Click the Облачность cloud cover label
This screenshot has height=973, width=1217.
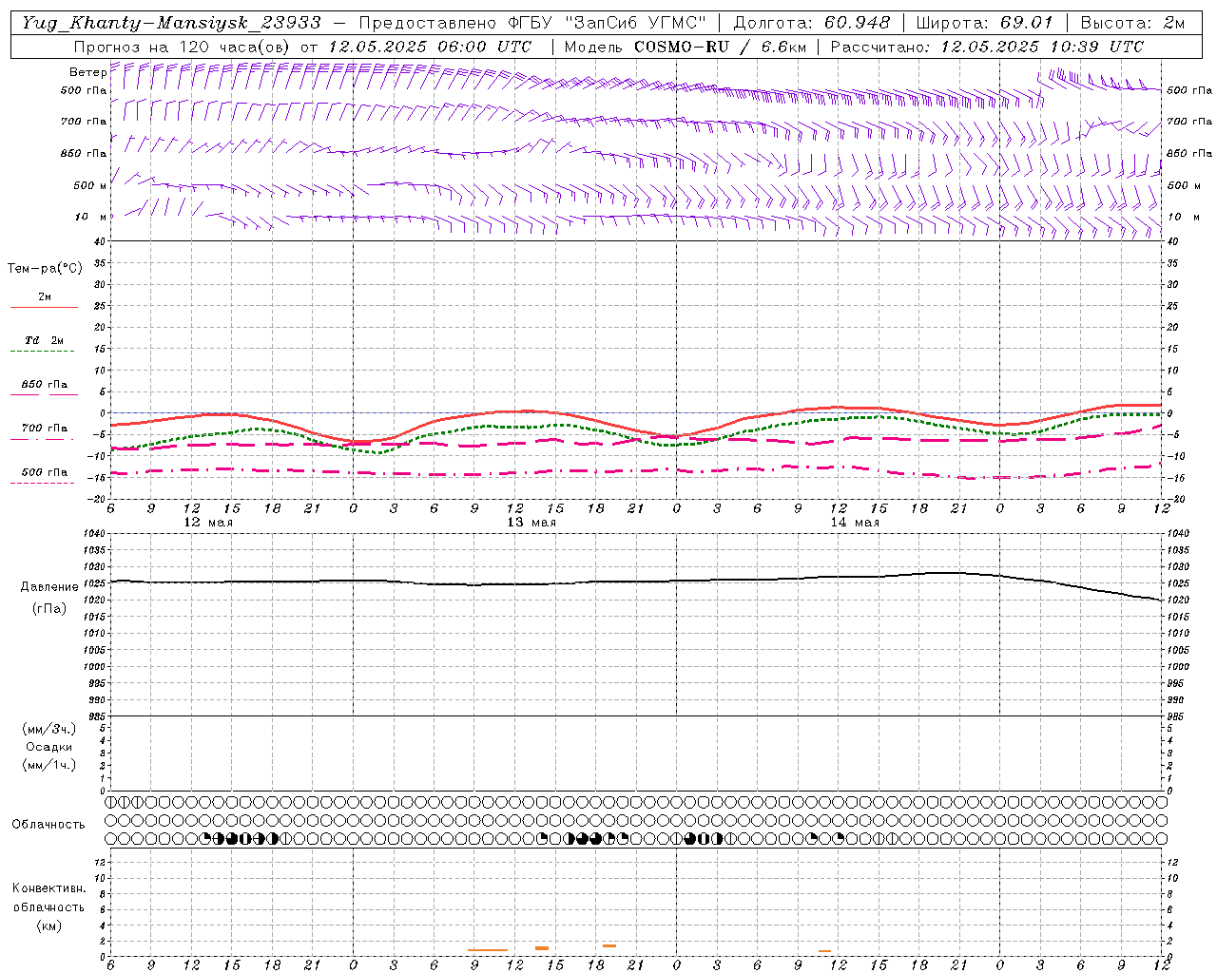(x=48, y=825)
